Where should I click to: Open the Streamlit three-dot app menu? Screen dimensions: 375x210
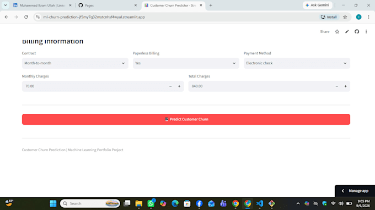tap(366, 31)
